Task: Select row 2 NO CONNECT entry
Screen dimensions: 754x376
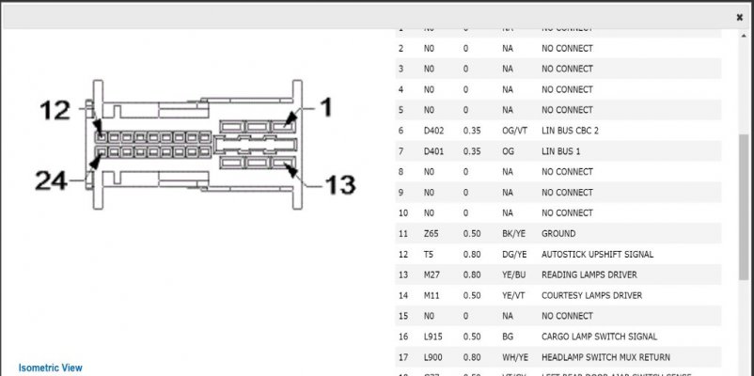Action: pos(558,49)
